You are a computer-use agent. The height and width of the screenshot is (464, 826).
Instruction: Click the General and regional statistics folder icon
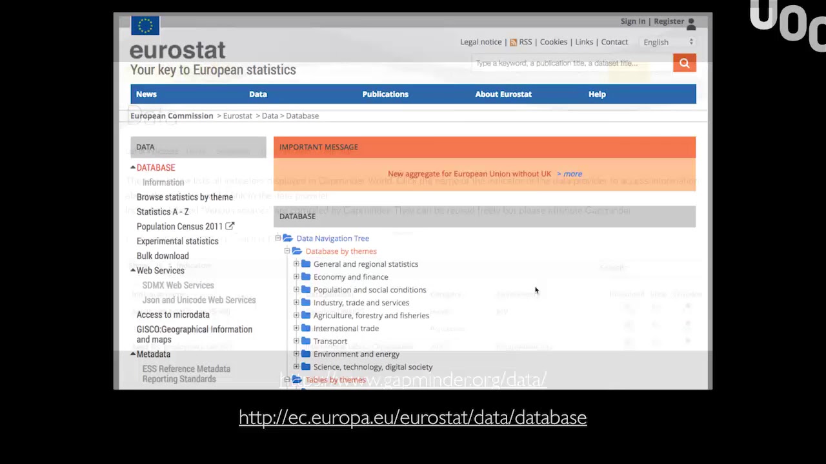[x=306, y=264]
